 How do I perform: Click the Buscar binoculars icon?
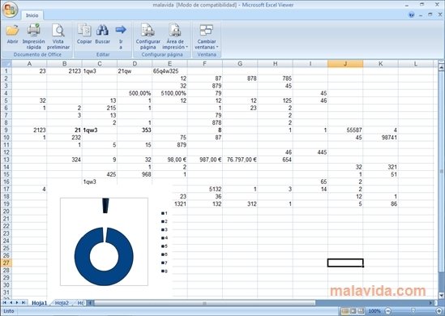pos(102,30)
